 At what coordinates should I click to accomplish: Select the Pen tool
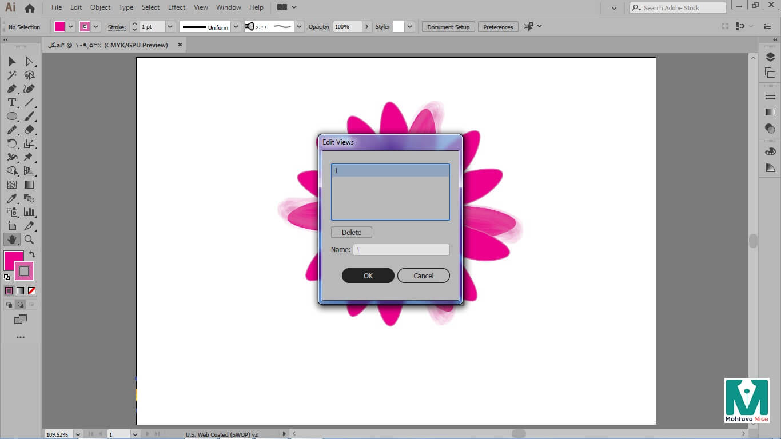click(x=11, y=89)
